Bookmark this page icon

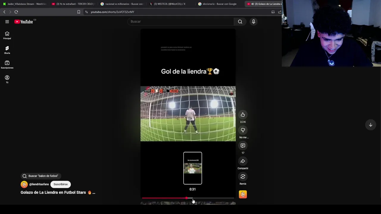coord(79,12)
